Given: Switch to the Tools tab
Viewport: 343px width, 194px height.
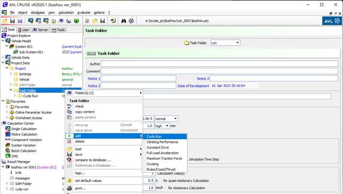Looking at the screenshot, I should click(x=58, y=30).
